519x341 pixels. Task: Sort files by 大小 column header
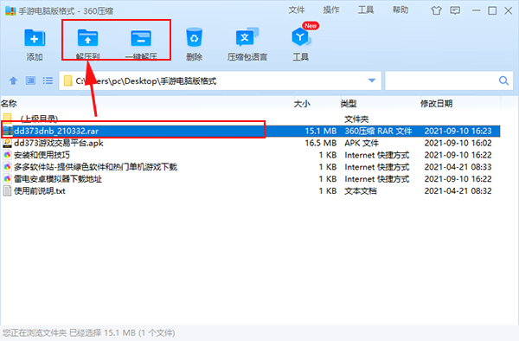pyautogui.click(x=302, y=104)
